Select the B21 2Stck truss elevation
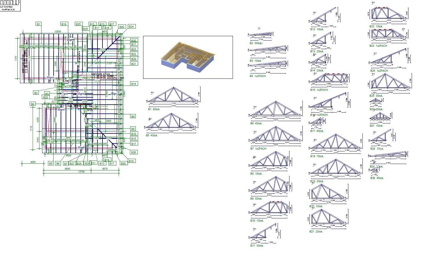 point(329,218)
